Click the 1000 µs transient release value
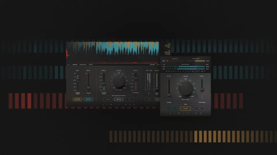Screen dimensions: 277x155 [104, 71]
